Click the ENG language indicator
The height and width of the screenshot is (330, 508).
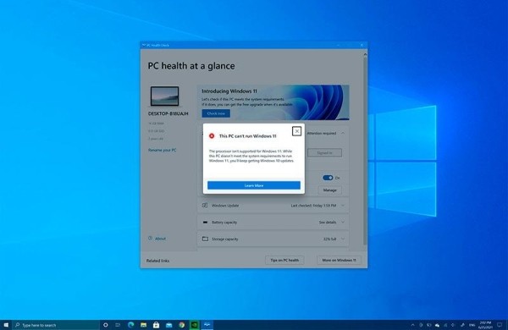click(472, 325)
